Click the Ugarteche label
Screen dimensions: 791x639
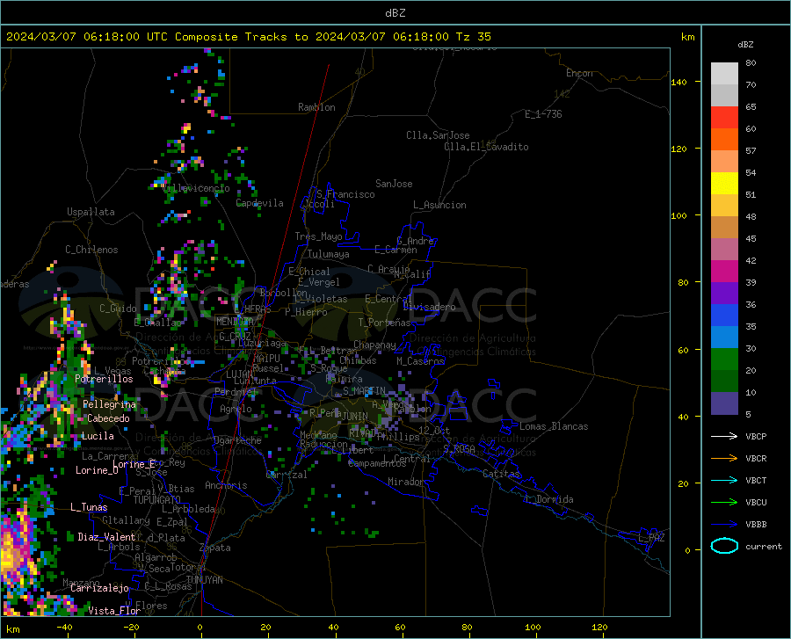237,439
